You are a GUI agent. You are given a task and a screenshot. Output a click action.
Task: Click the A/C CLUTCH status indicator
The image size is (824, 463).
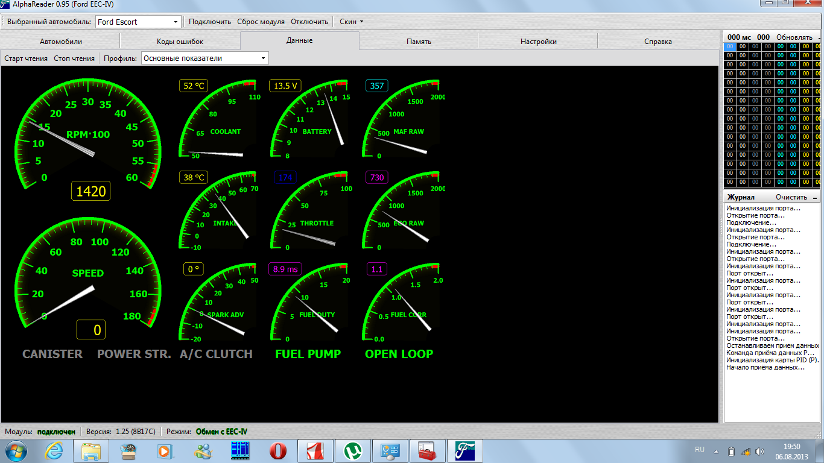coord(216,354)
